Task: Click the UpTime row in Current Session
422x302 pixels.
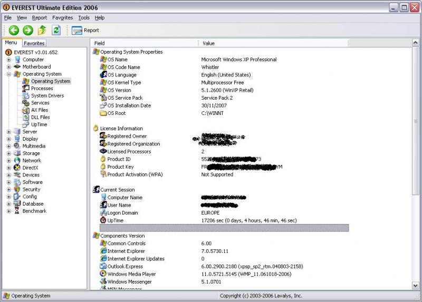Action: (224, 220)
